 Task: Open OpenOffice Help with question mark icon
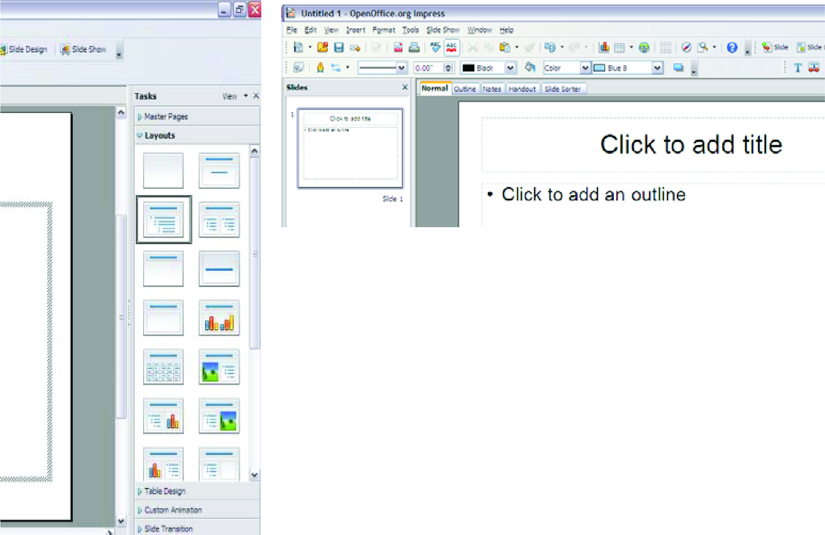pyautogui.click(x=732, y=47)
